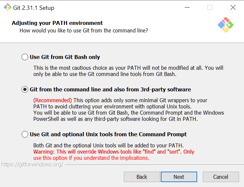The image size is (244, 187).
Task: Click the red "(Recommended)" label
Action: coord(52,100)
